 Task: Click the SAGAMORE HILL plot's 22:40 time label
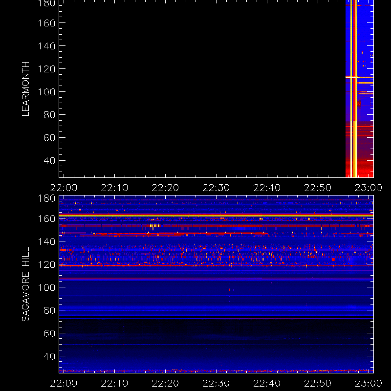pyautogui.click(x=267, y=383)
